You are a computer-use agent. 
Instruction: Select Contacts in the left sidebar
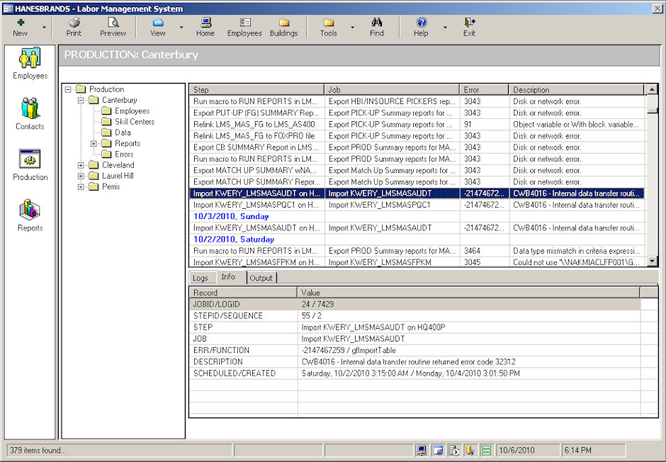pyautogui.click(x=30, y=114)
